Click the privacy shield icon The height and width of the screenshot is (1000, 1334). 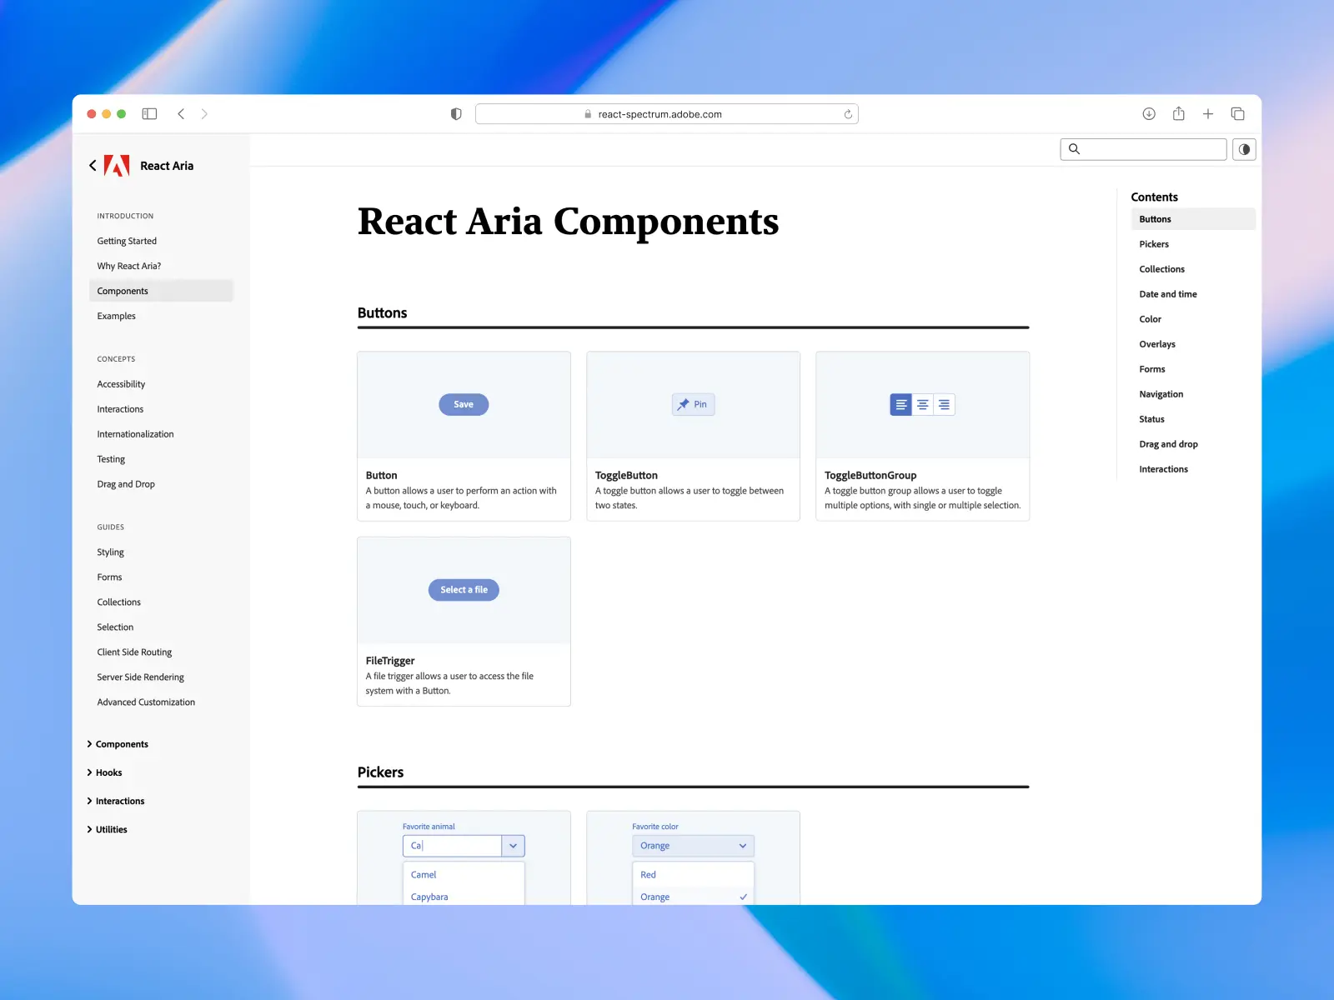tap(456, 114)
